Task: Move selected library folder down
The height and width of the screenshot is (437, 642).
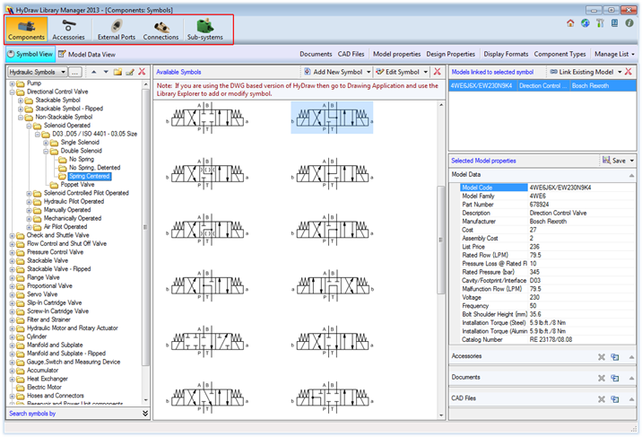Action: coord(106,72)
